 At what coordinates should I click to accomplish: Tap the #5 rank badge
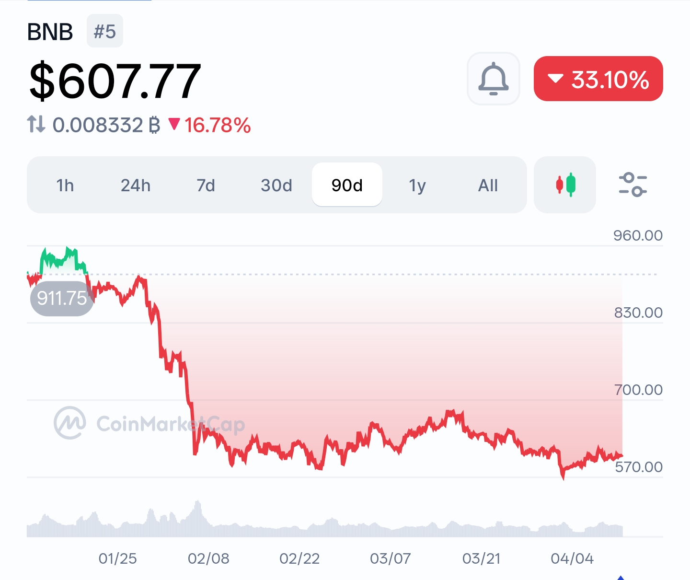[x=104, y=32]
